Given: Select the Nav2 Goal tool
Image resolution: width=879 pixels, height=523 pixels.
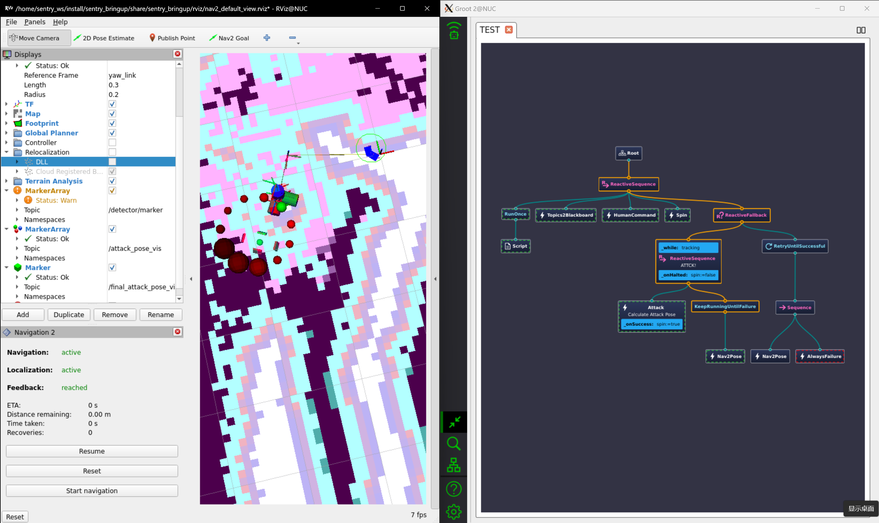Looking at the screenshot, I should click(229, 38).
